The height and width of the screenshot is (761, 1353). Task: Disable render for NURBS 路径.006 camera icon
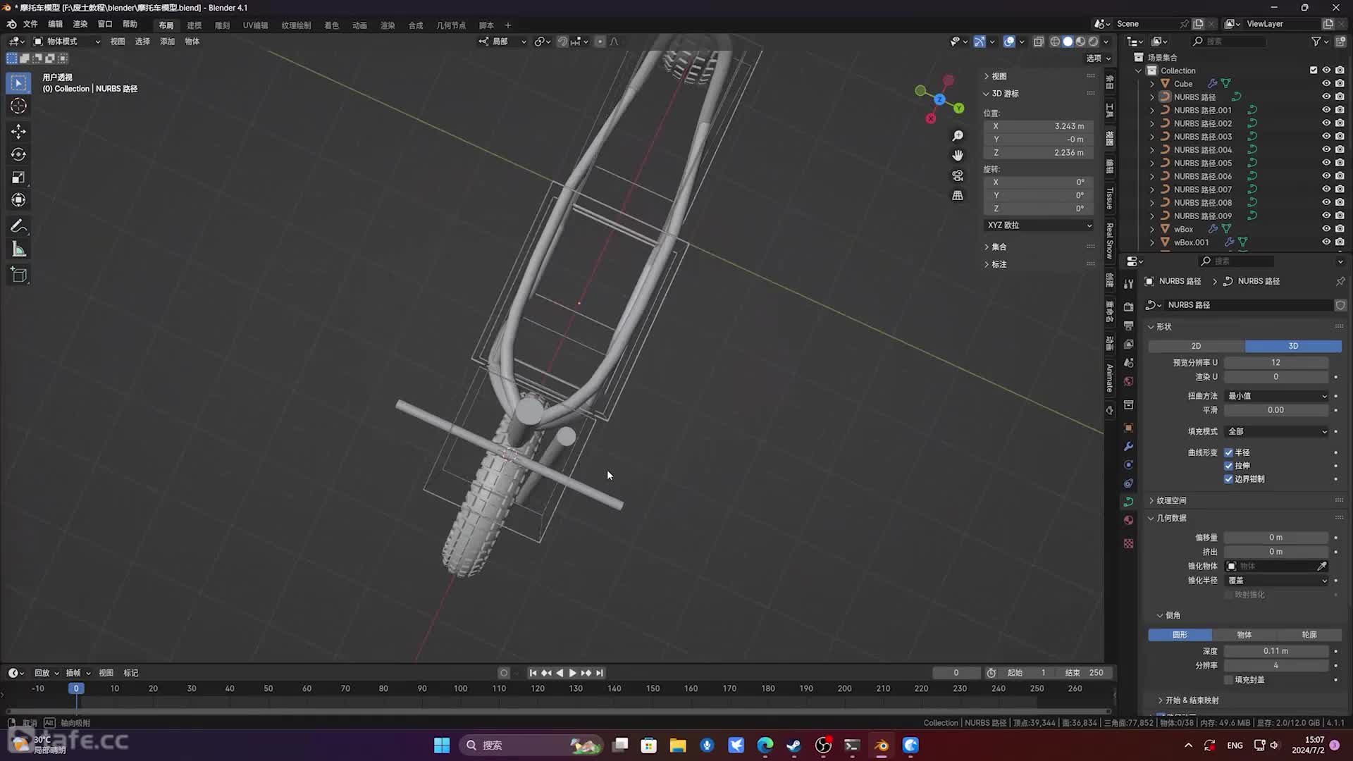[1340, 176]
